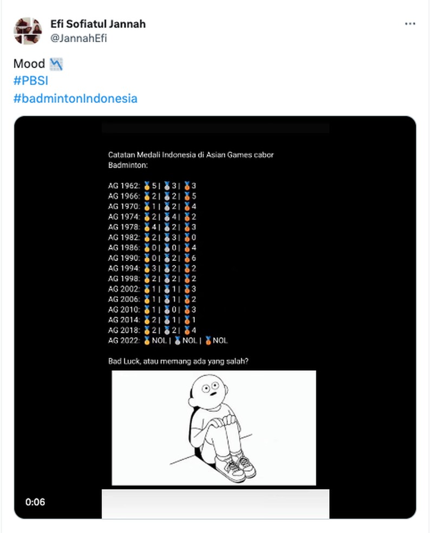433x533 pixels.
Task: Click the bronze medal emoji on AG 1990 line
Action: 187,258
